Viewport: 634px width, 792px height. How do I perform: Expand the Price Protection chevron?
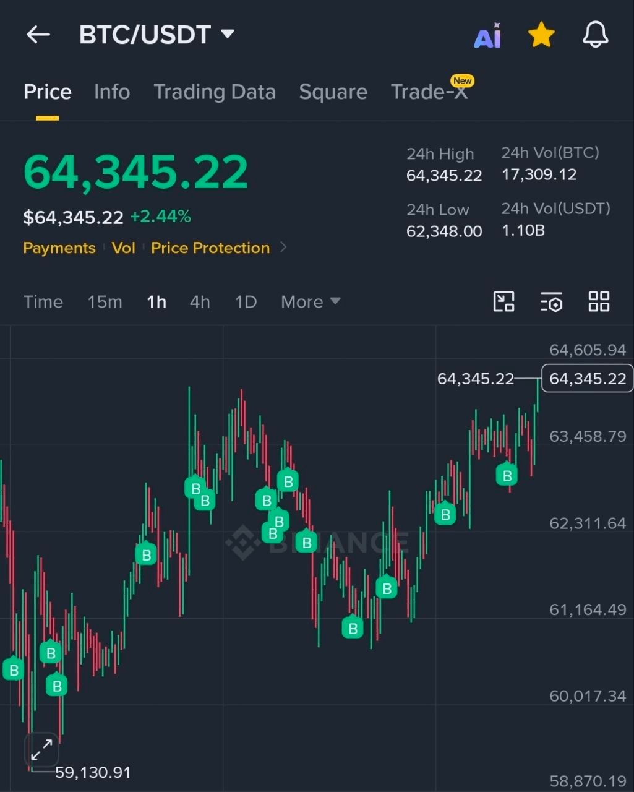point(283,247)
